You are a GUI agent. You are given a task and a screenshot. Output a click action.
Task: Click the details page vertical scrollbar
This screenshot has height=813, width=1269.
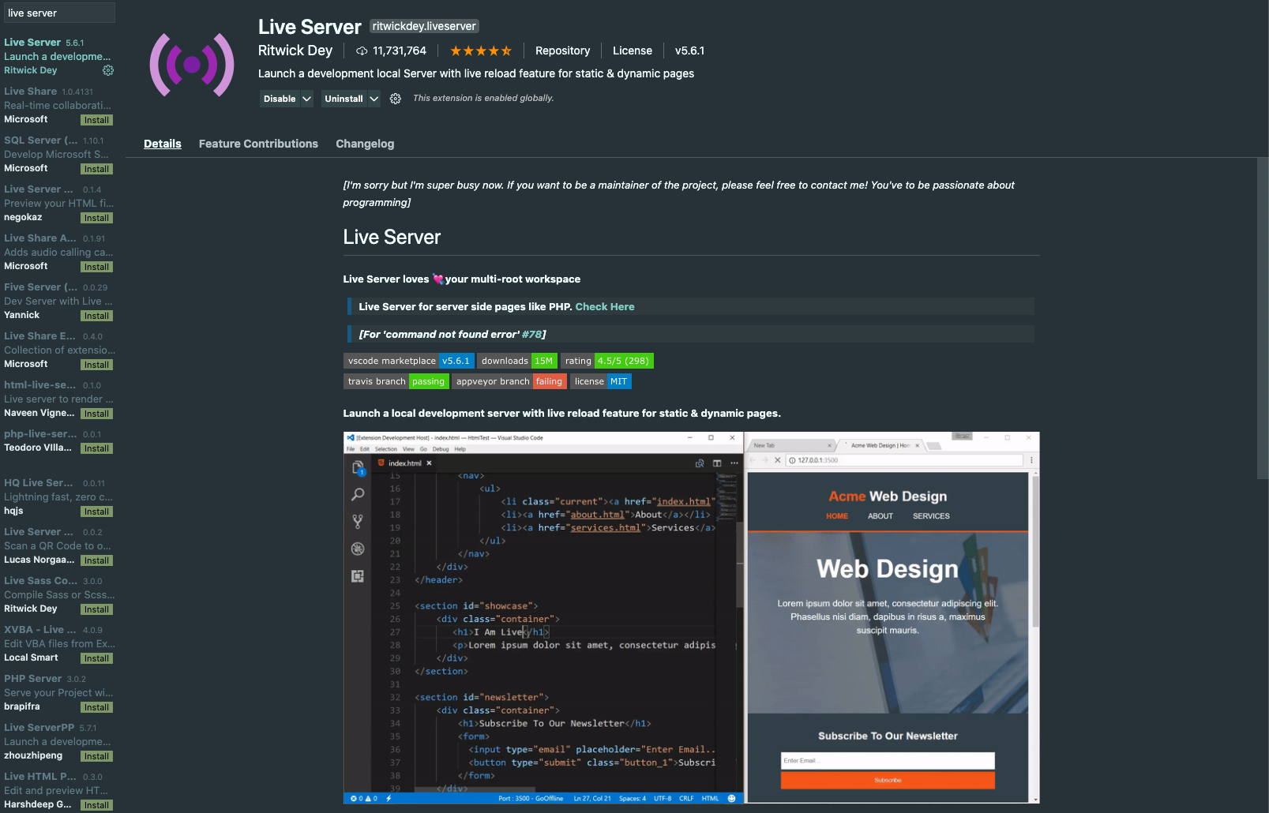(1263, 318)
